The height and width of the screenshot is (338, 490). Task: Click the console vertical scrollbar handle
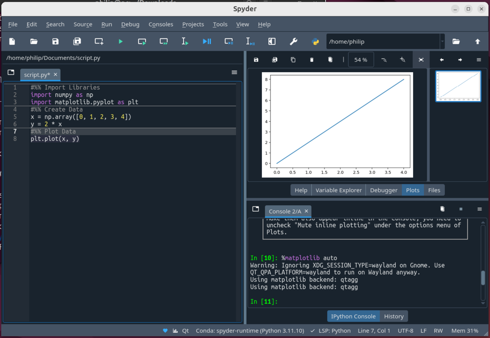pyautogui.click(x=483, y=278)
